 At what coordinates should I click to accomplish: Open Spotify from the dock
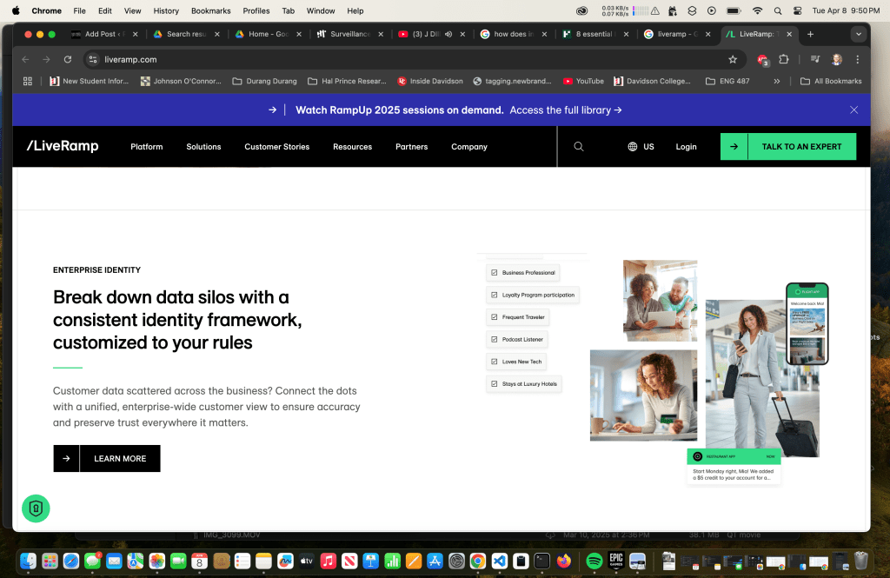click(594, 561)
